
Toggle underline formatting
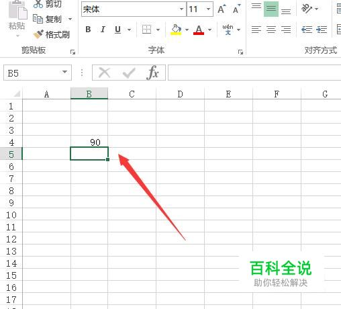(x=117, y=30)
